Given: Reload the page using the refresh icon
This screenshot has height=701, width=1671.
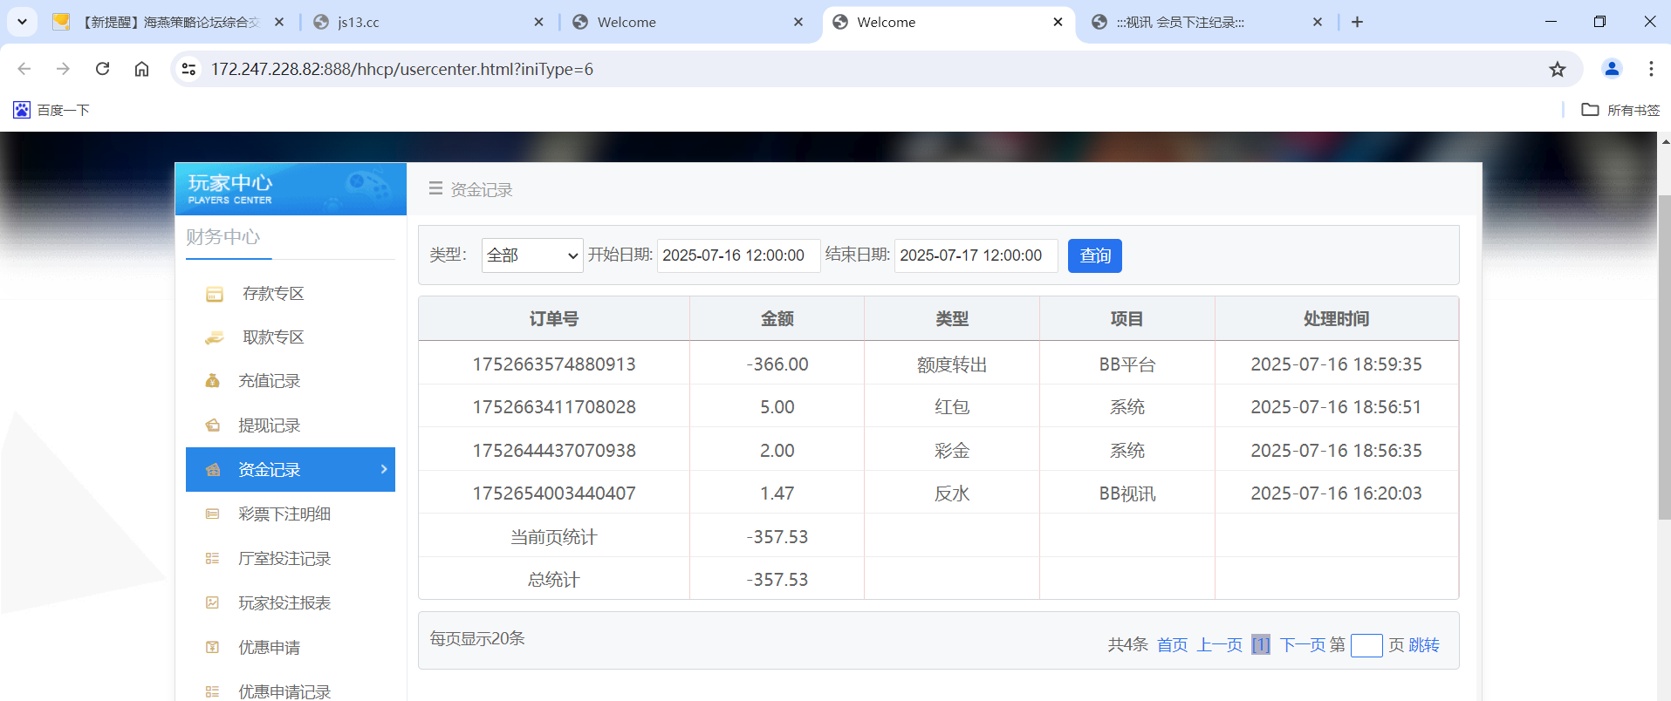Looking at the screenshot, I should pos(102,69).
